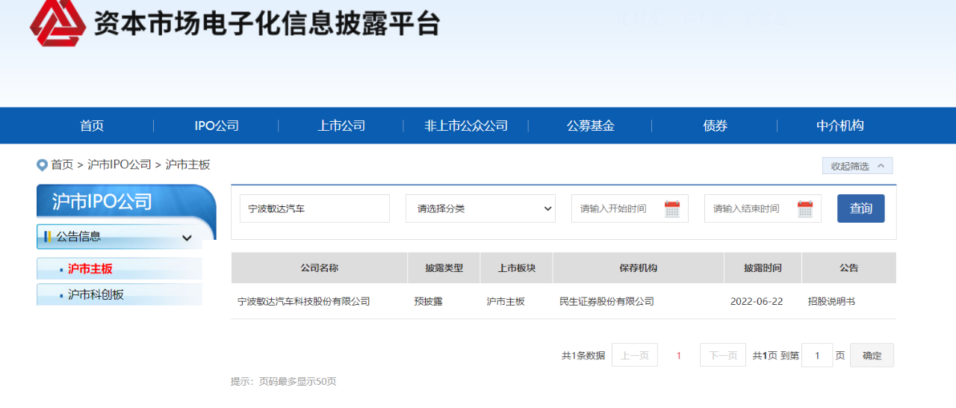Image resolution: width=956 pixels, height=408 pixels.
Task: Open the 公募基金 navigation tab
Action: pos(591,126)
